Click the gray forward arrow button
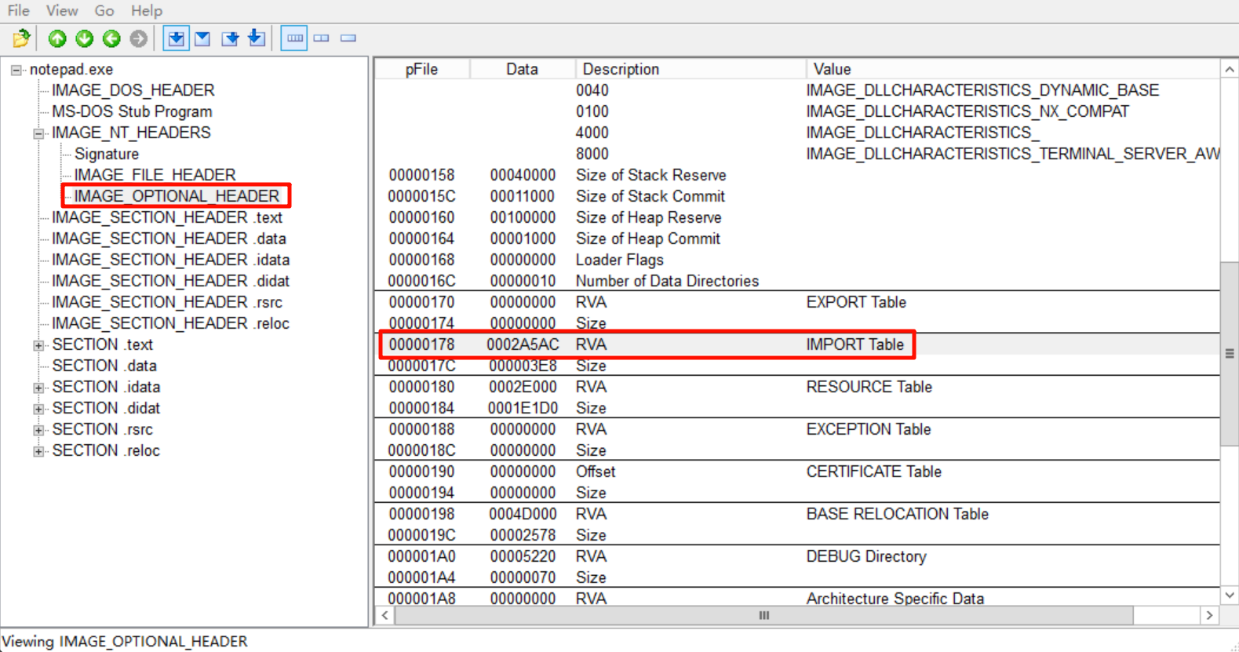The width and height of the screenshot is (1239, 652). [138, 38]
